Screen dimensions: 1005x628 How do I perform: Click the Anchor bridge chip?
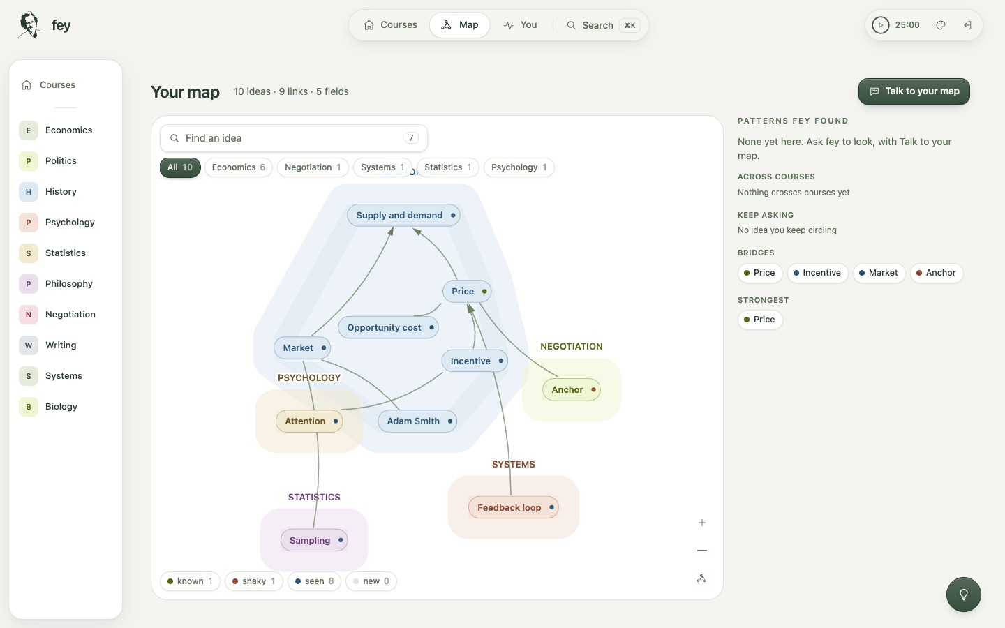(937, 273)
